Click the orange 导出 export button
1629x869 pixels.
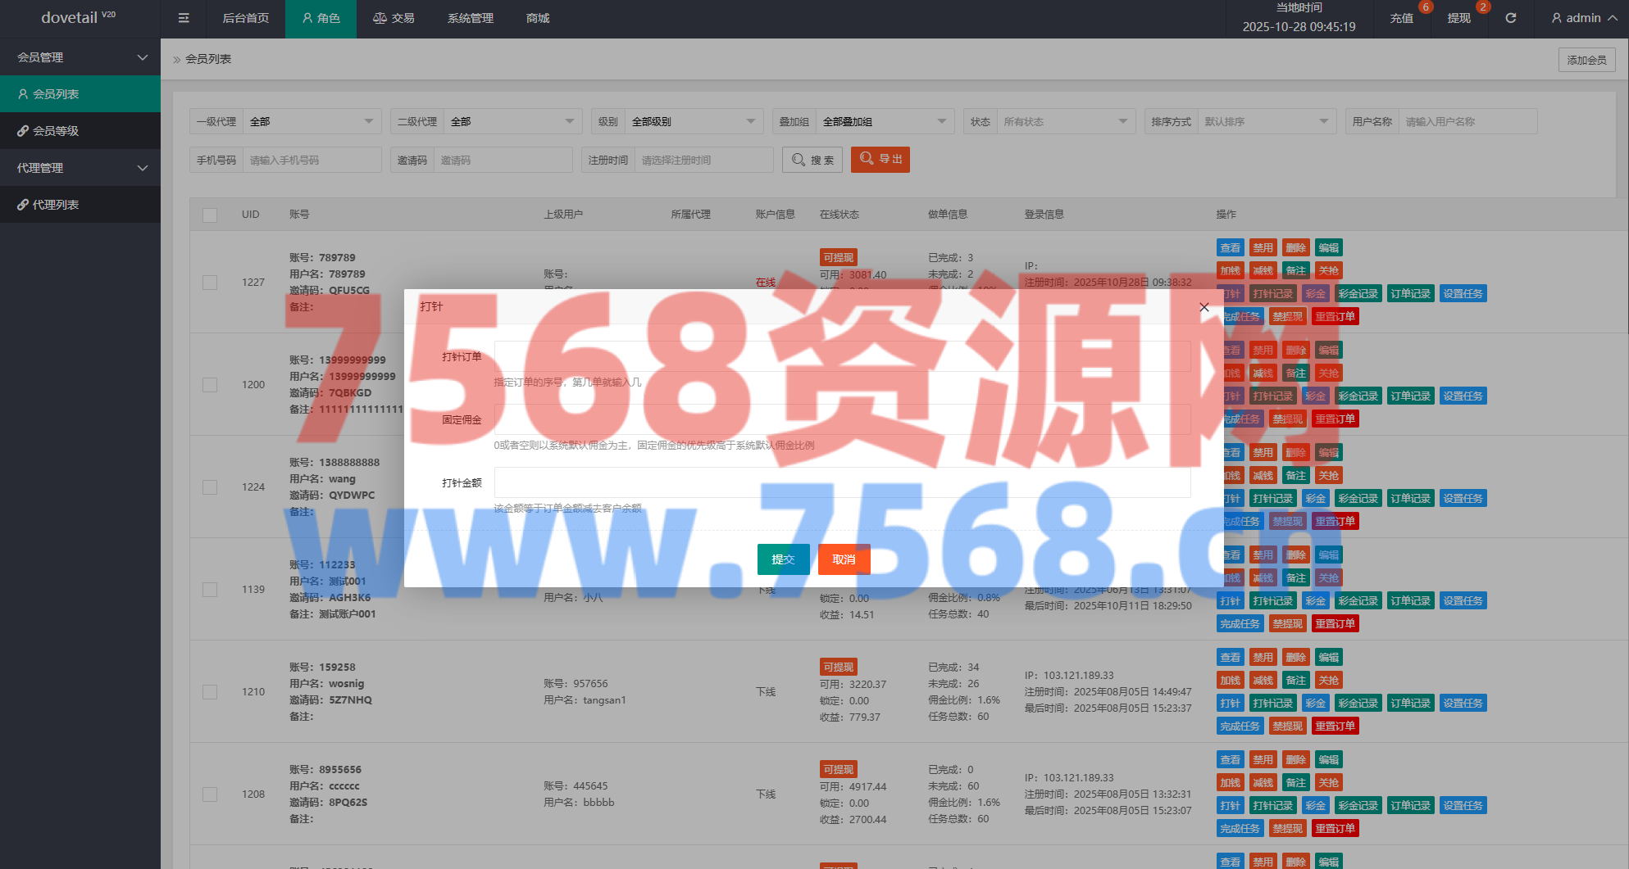(x=880, y=160)
